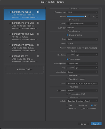The width and height of the screenshot is (105, 129).
Task: Open the Metadata Include dropdown
Action: coord(82,101)
